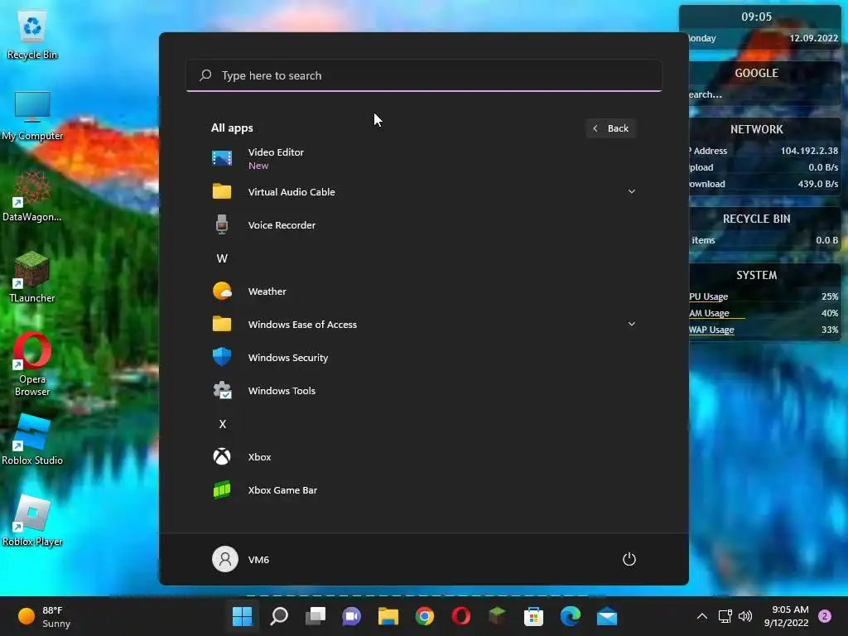The width and height of the screenshot is (848, 636).
Task: Click the VM6 user avatar icon
Action: click(x=225, y=559)
